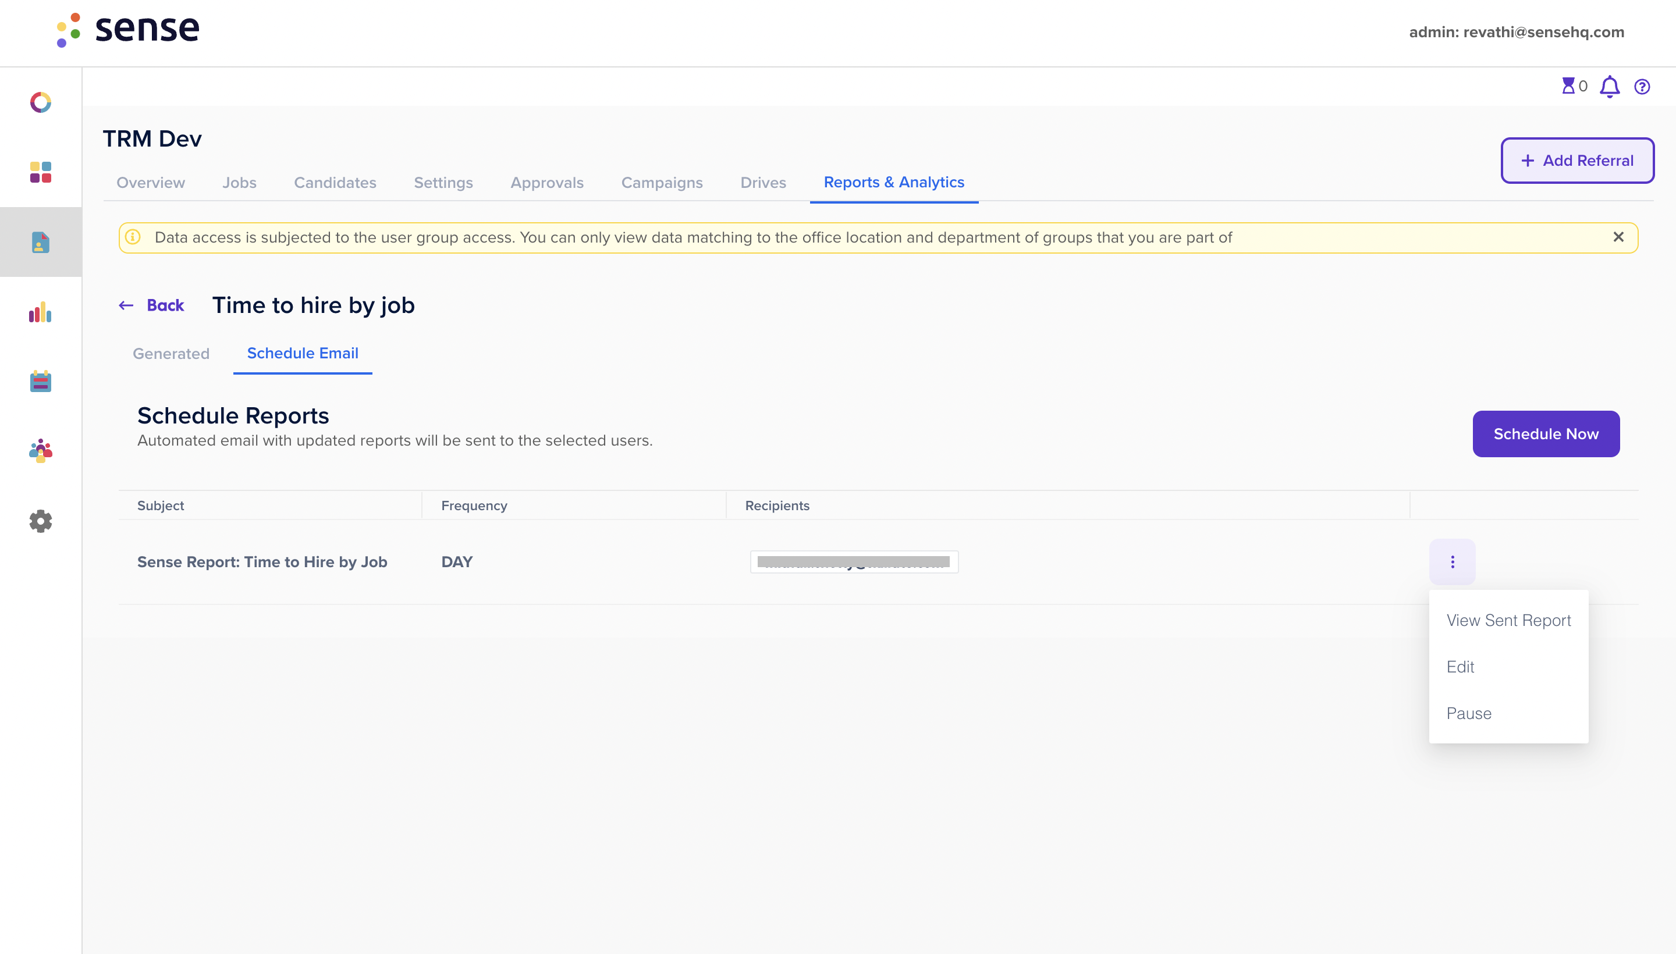The image size is (1676, 954).
Task: Switch to the Candidates tab
Action: click(335, 182)
